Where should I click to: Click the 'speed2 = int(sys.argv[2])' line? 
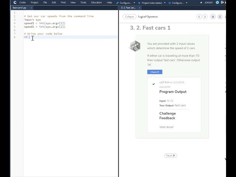(x=45, y=27)
